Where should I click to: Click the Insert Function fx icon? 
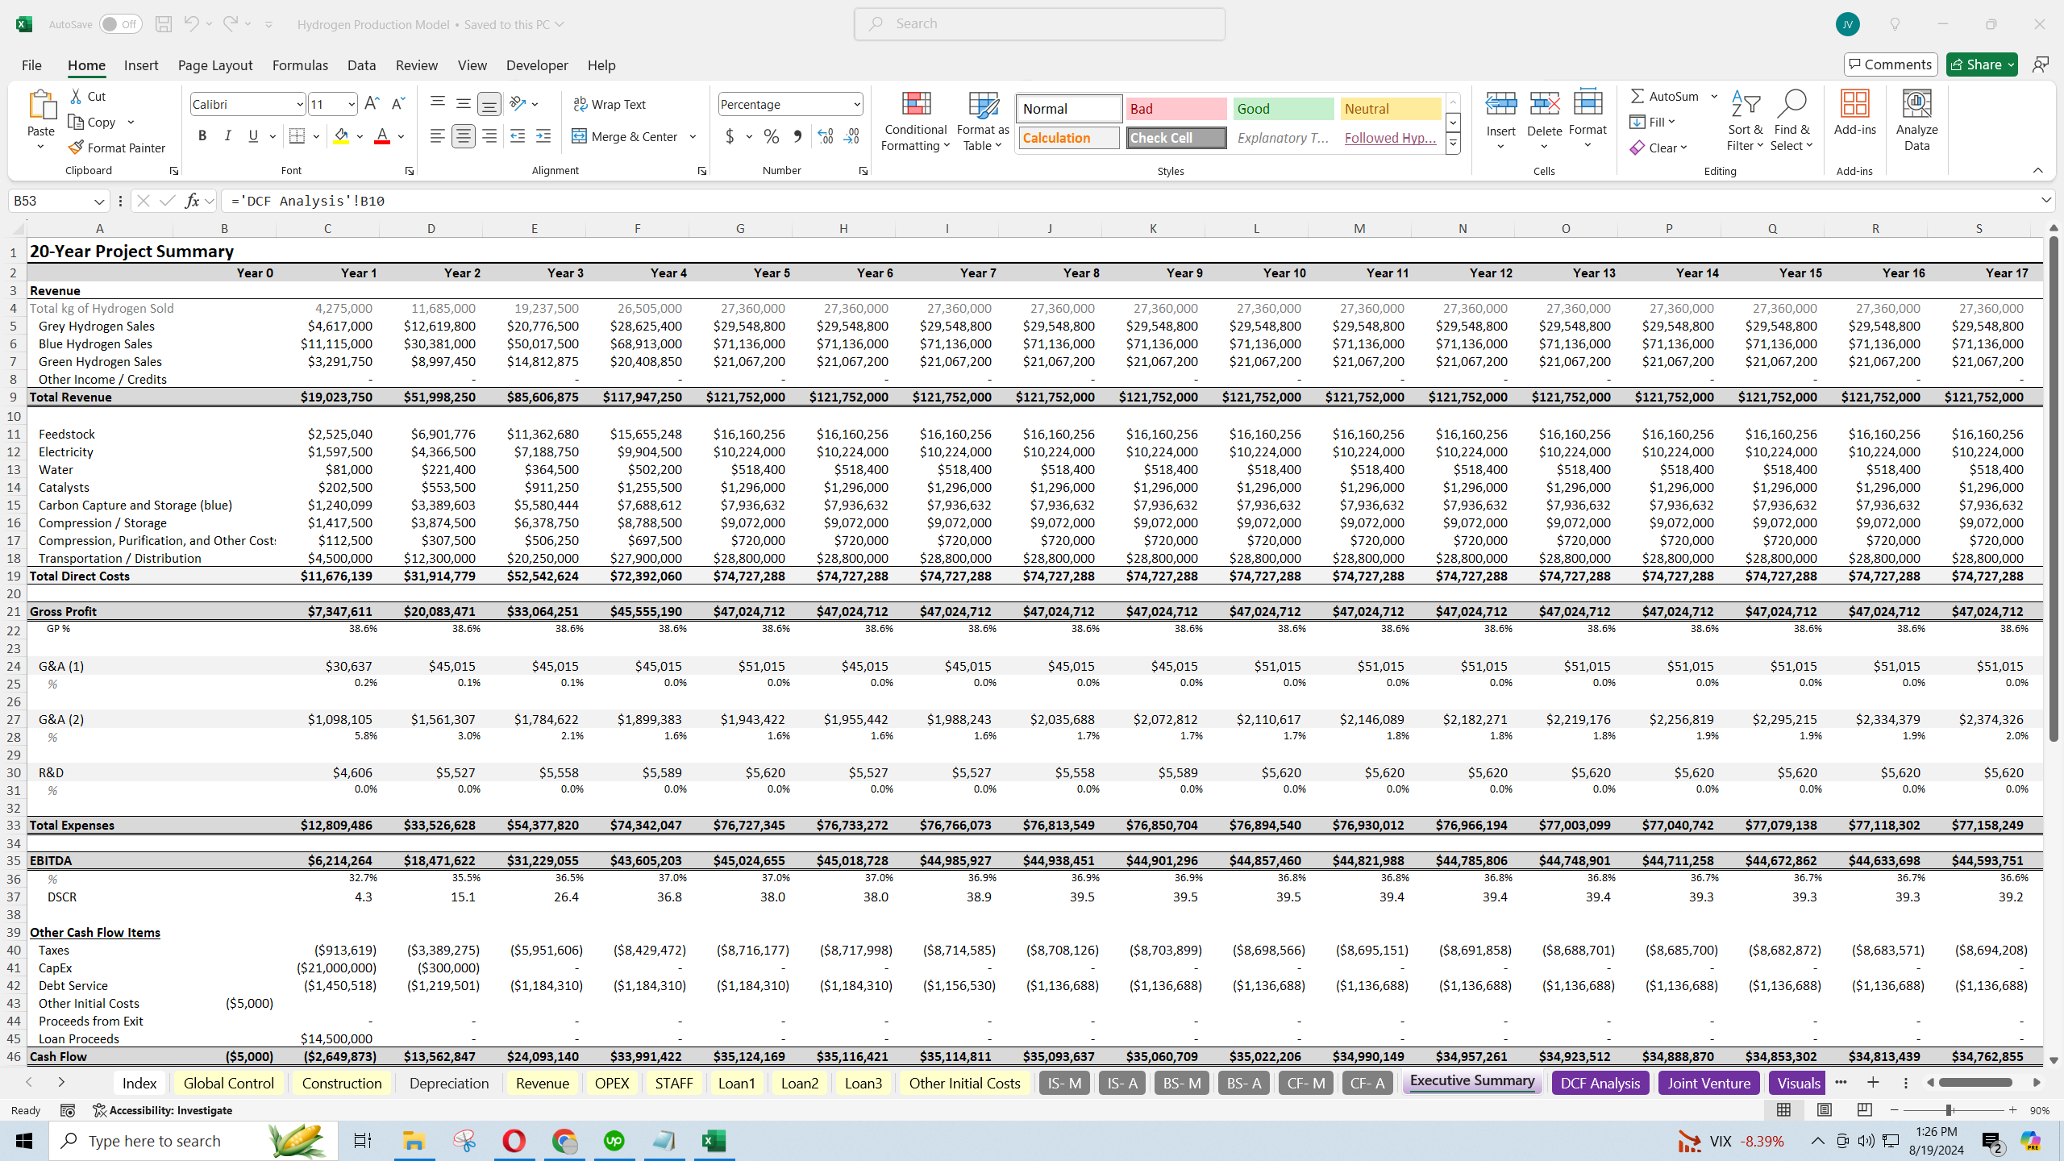click(x=192, y=201)
